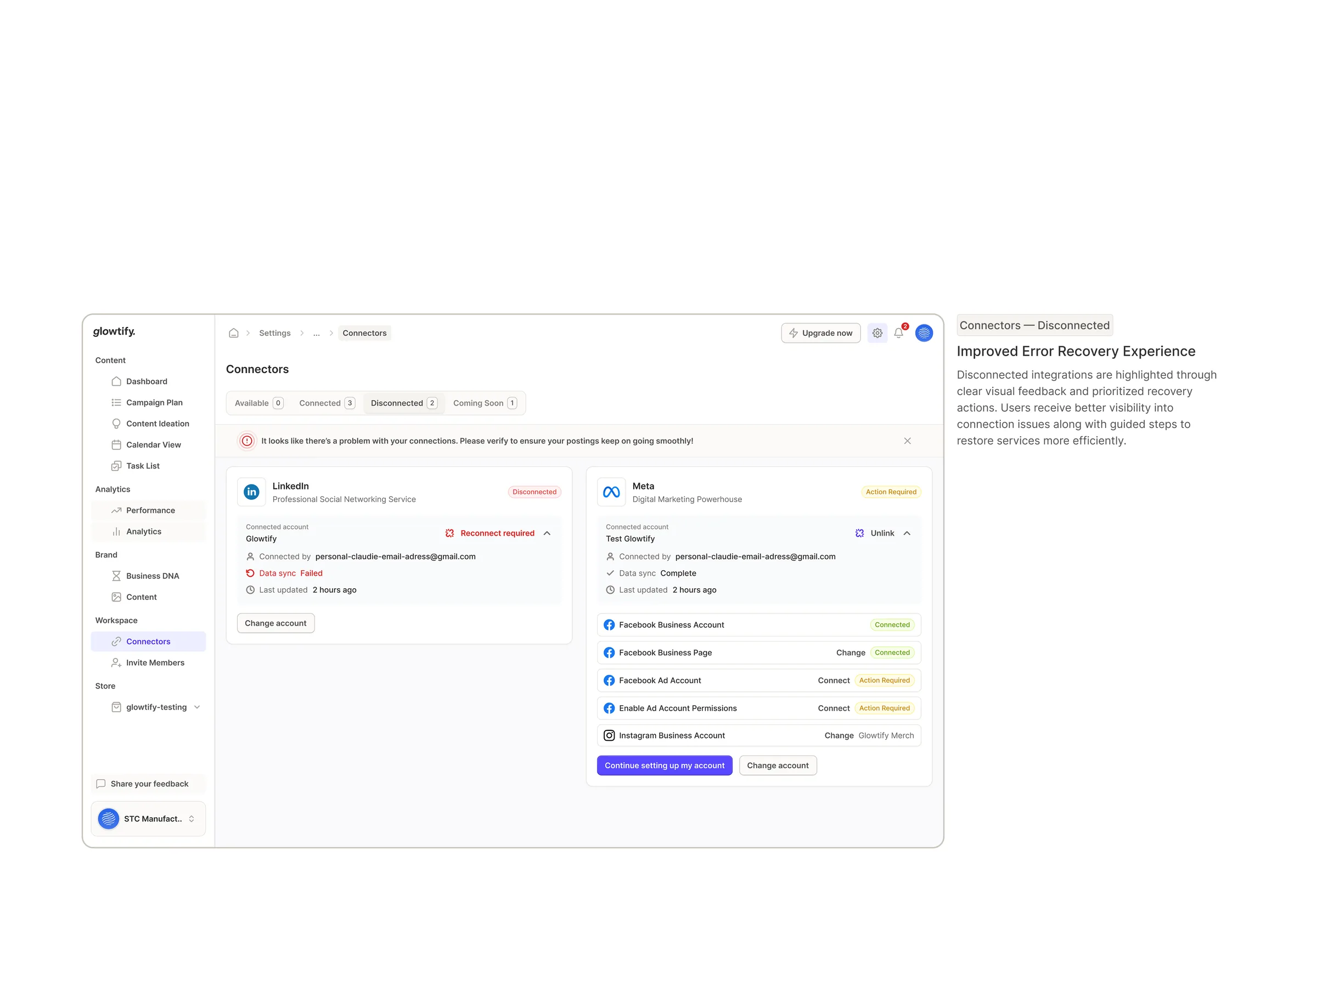This screenshot has height=1002, width=1317.
Task: Open Campaign Plan in sidebar
Action: (148, 403)
